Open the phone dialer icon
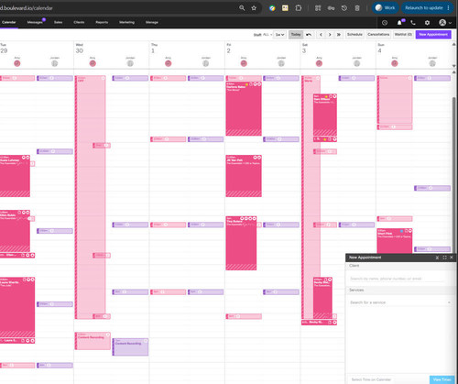 (413, 23)
